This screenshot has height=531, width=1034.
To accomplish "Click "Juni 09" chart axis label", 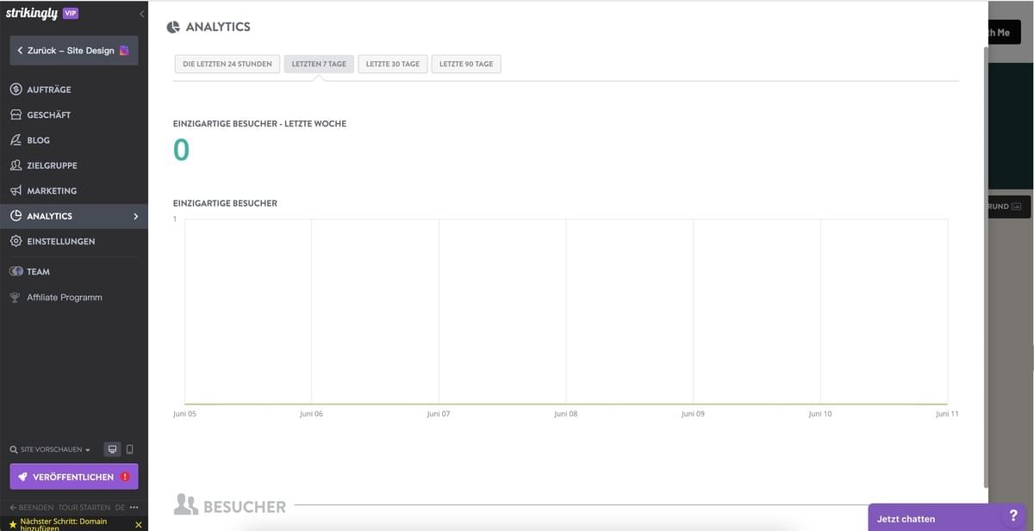I will pos(693,414).
